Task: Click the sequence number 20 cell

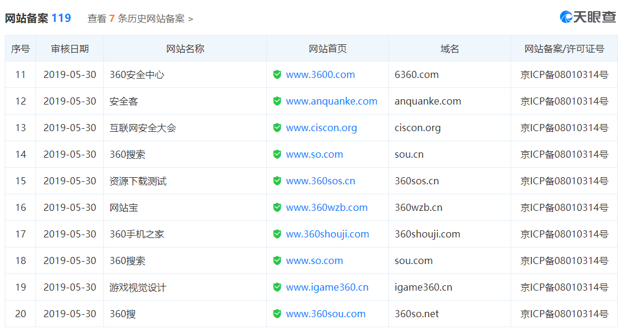Action: click(21, 314)
